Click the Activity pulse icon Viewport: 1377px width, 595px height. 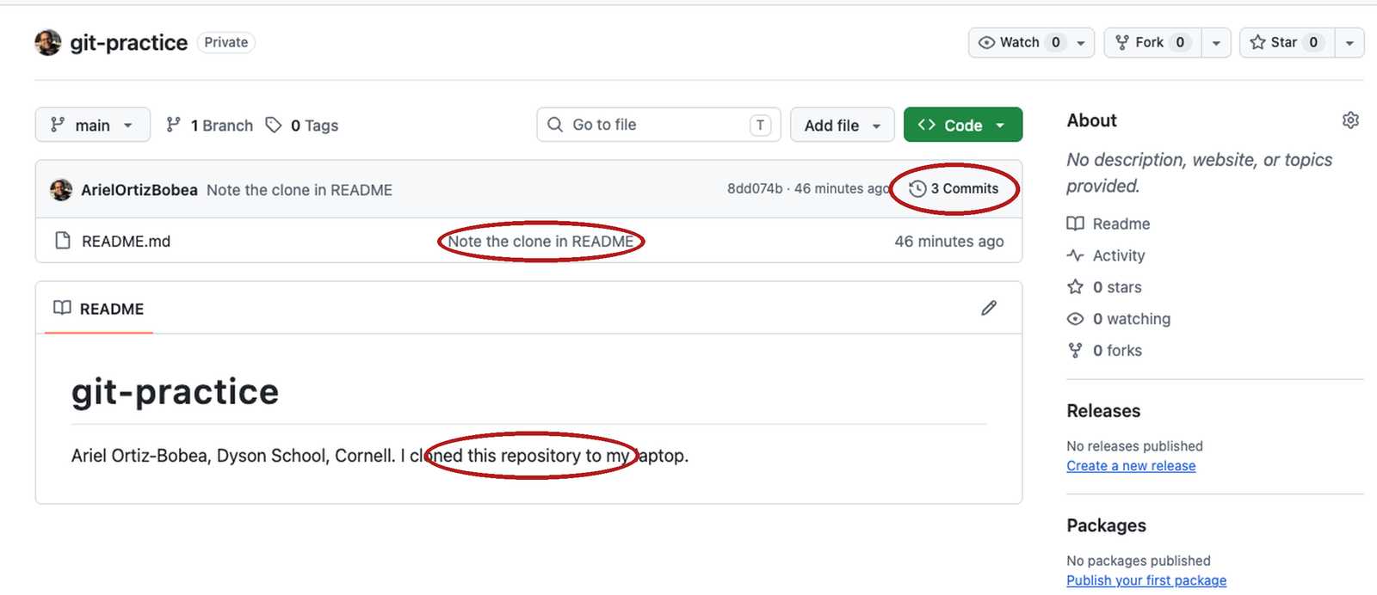1075,255
